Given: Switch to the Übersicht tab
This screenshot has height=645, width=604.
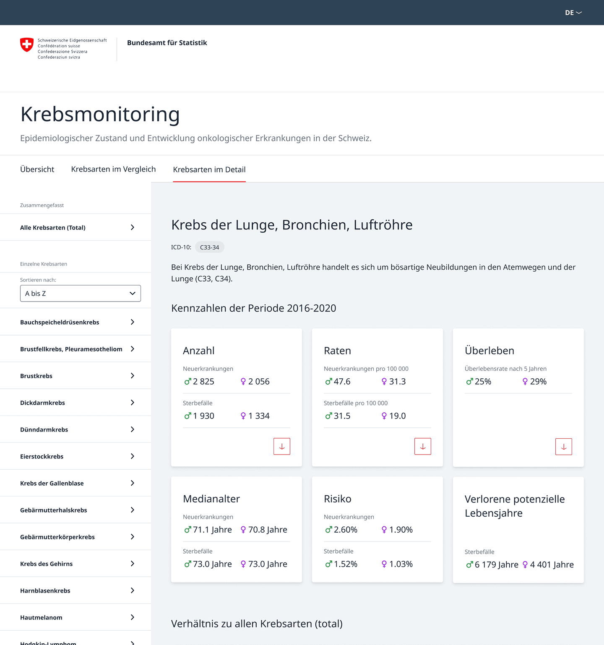Looking at the screenshot, I should click(37, 169).
